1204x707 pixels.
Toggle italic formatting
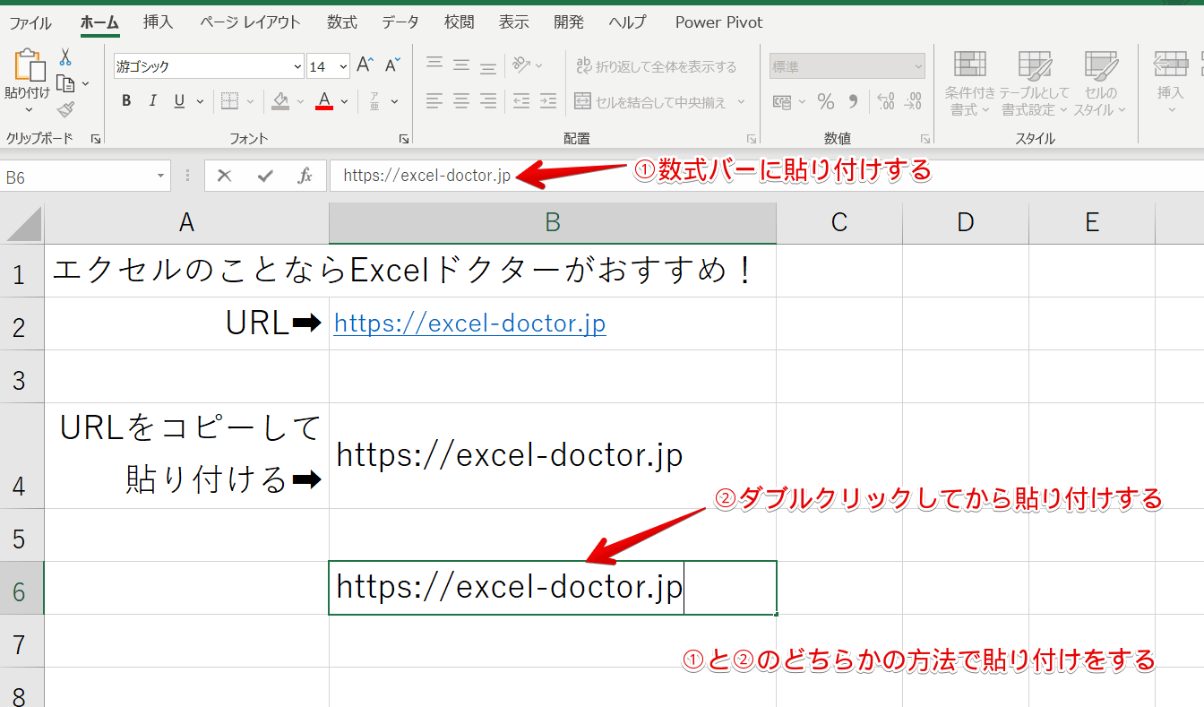[x=152, y=101]
